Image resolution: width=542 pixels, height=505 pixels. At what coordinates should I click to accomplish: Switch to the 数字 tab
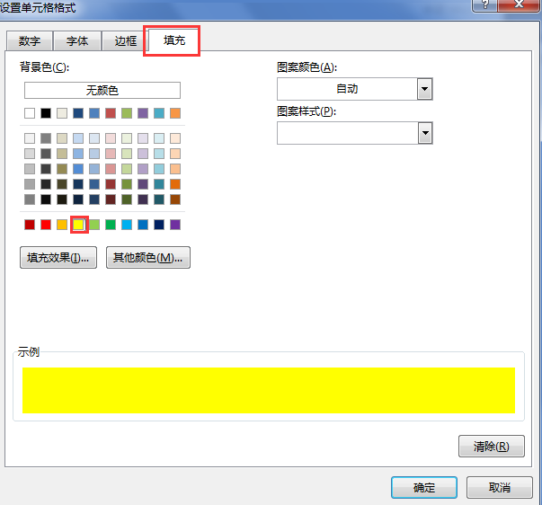coord(30,41)
